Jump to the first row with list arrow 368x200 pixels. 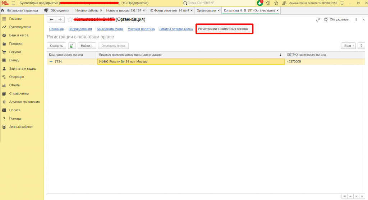(x=345, y=196)
